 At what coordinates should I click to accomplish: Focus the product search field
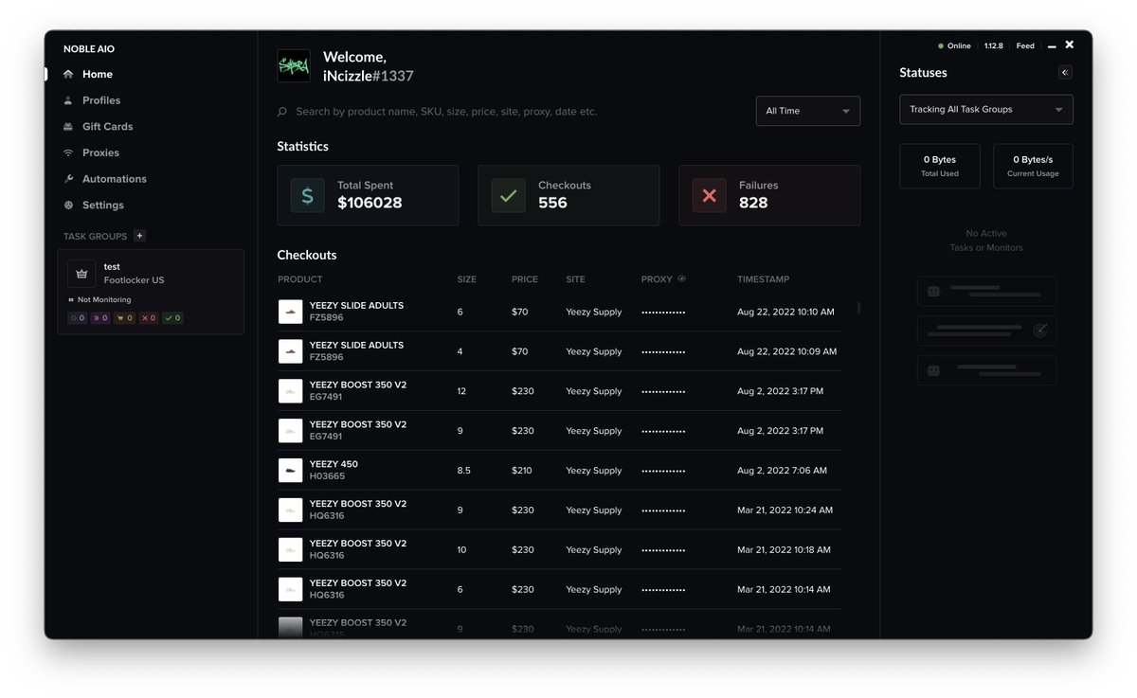pyautogui.click(x=445, y=112)
